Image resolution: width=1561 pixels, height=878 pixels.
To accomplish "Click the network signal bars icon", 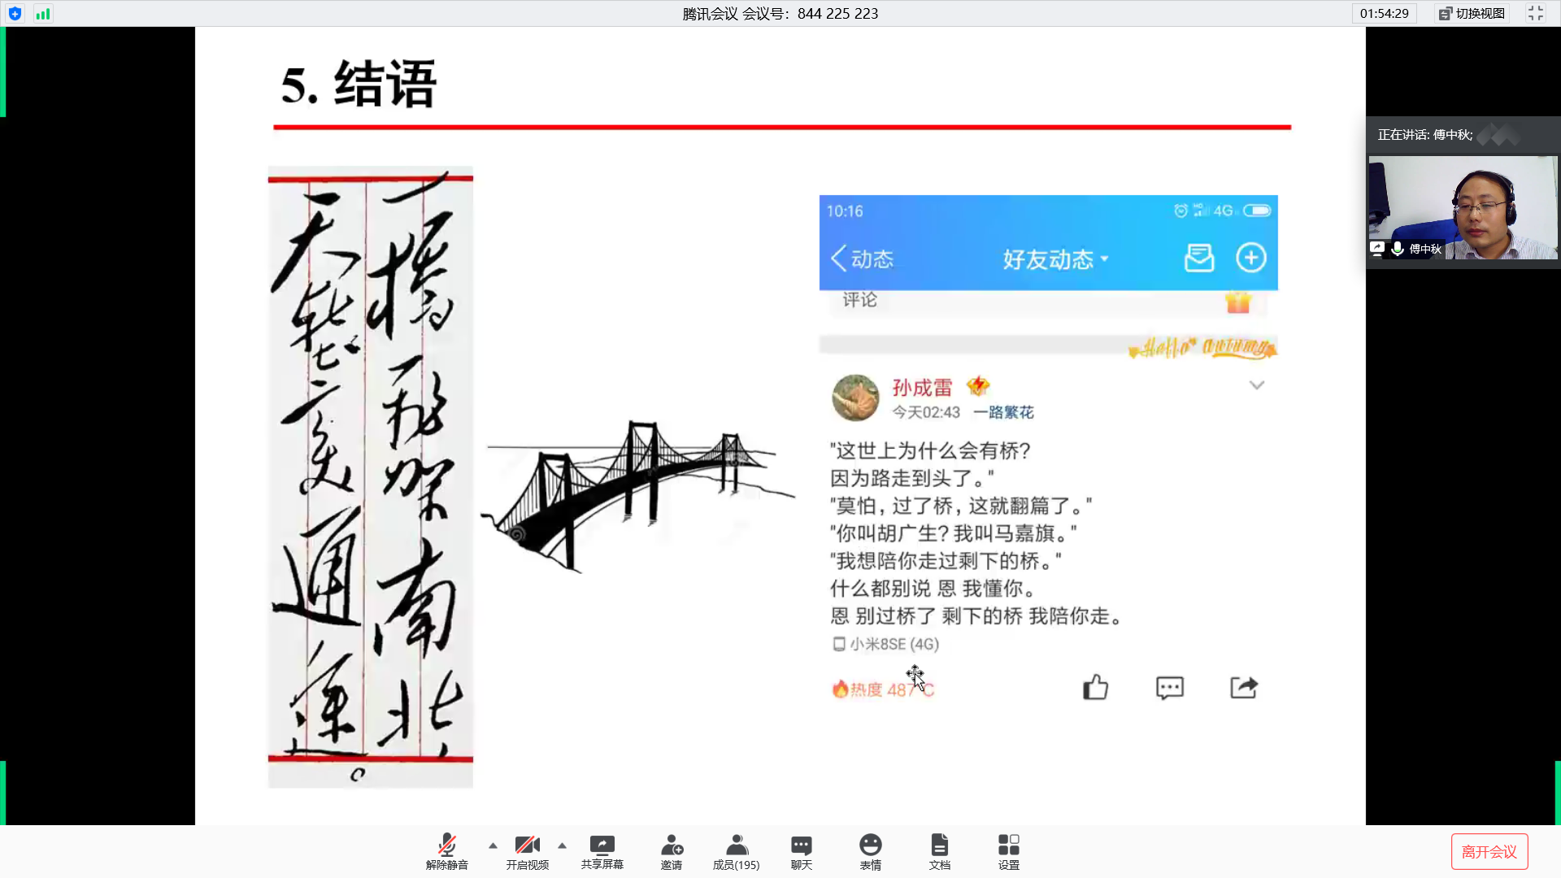I will [x=43, y=14].
